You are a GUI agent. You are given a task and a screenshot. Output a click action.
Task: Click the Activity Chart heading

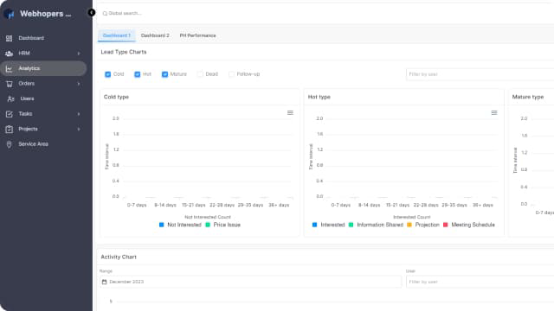(x=119, y=257)
